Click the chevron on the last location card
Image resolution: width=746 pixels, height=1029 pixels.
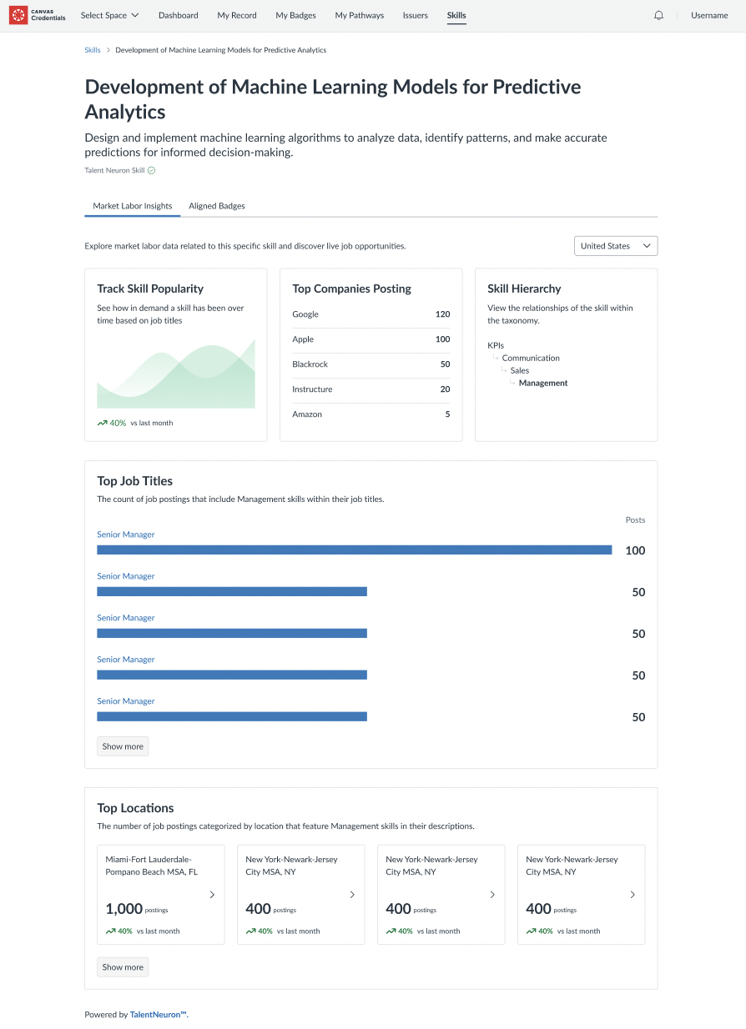633,895
